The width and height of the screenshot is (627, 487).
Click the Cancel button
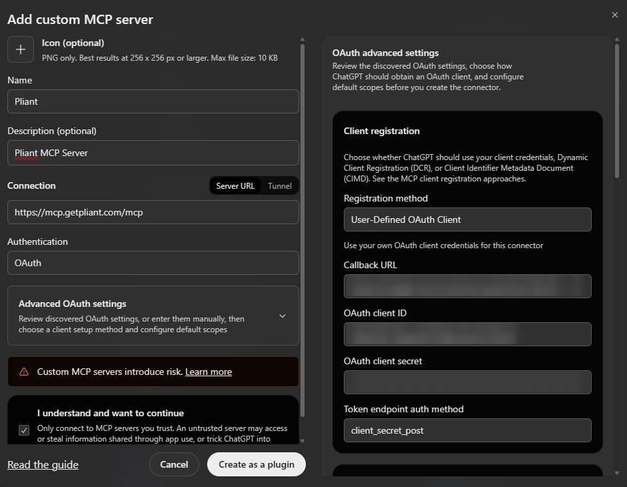pos(174,464)
